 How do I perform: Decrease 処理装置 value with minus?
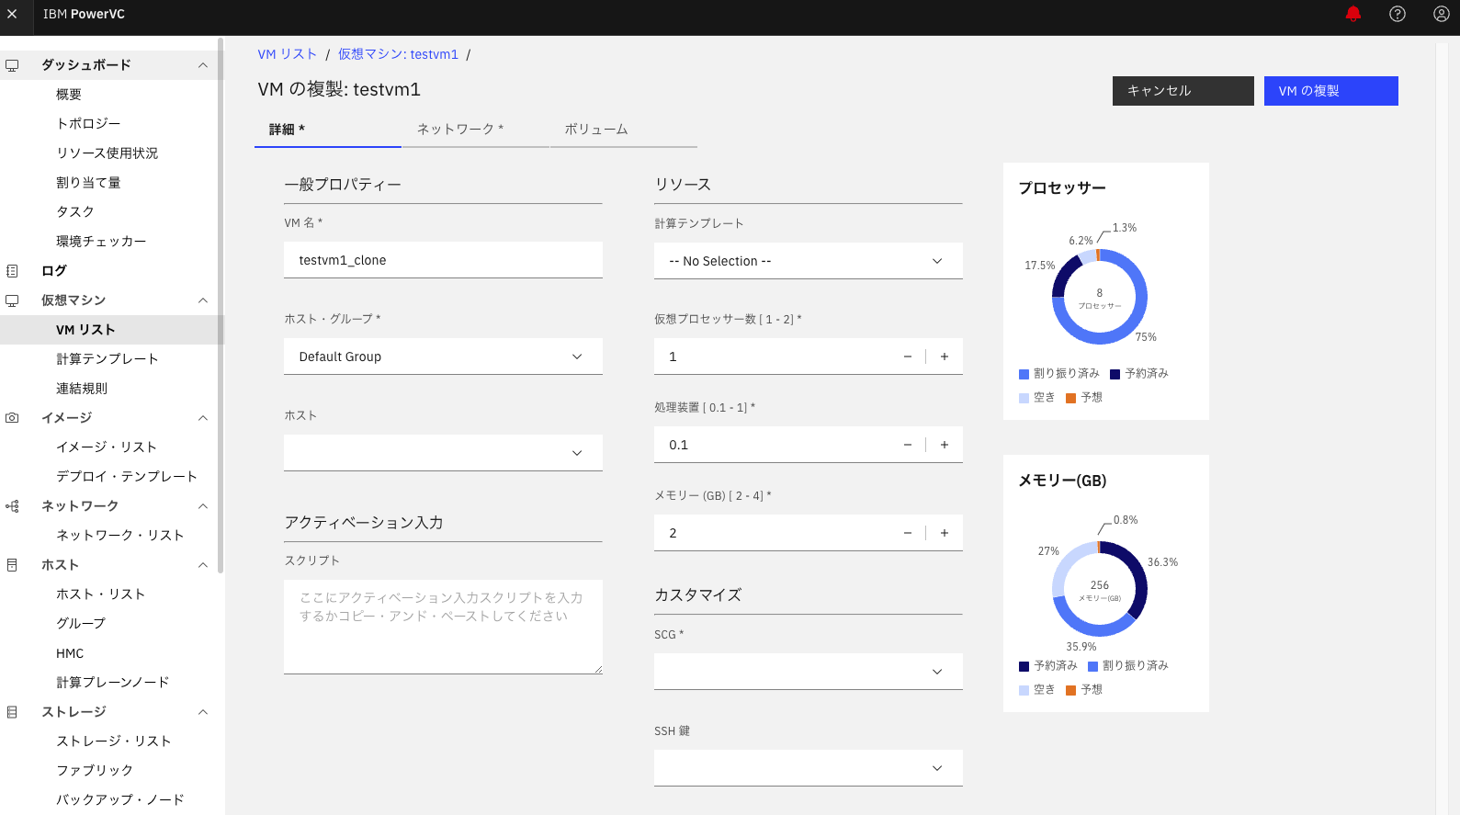pyautogui.click(x=908, y=445)
